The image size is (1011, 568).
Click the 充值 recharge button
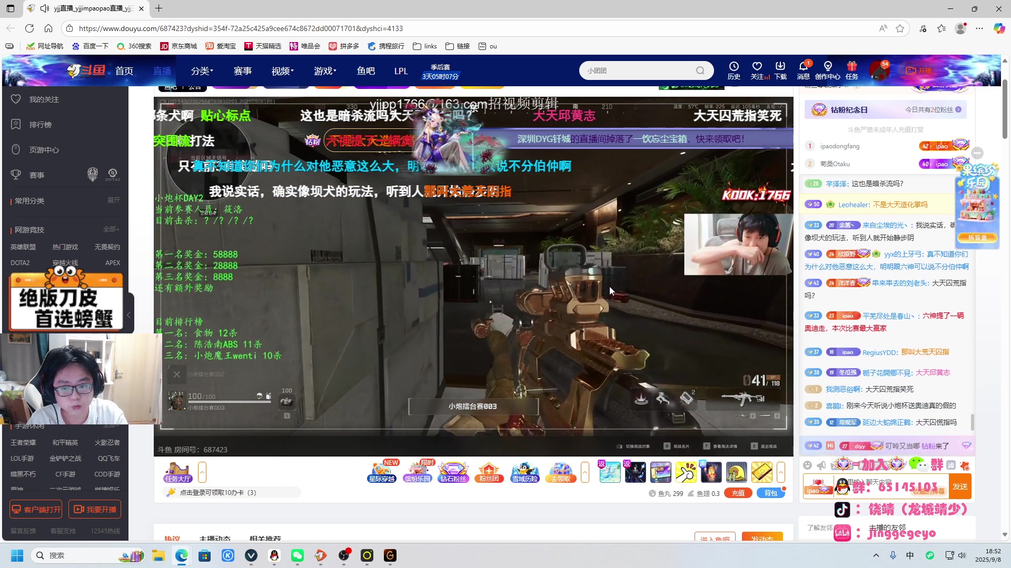(x=738, y=493)
